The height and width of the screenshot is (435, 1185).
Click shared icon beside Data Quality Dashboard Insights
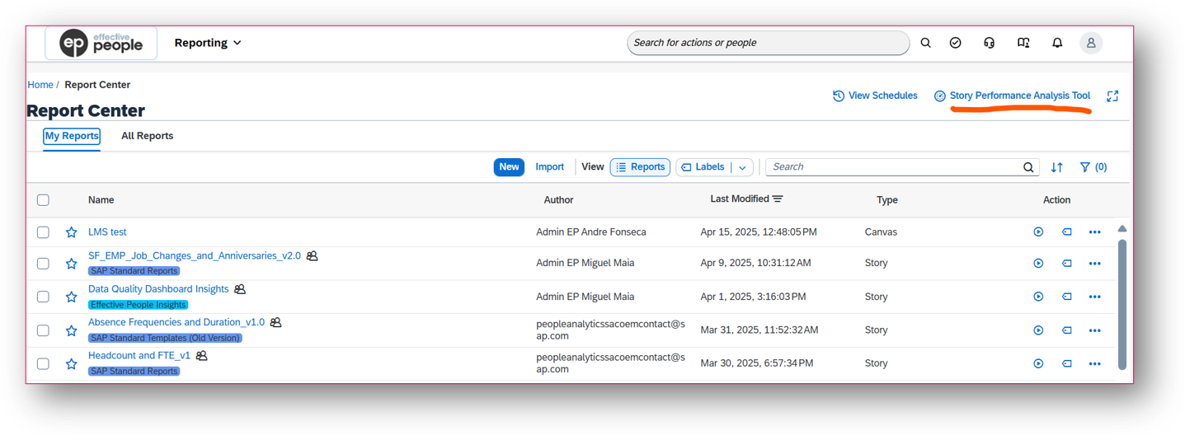click(240, 289)
